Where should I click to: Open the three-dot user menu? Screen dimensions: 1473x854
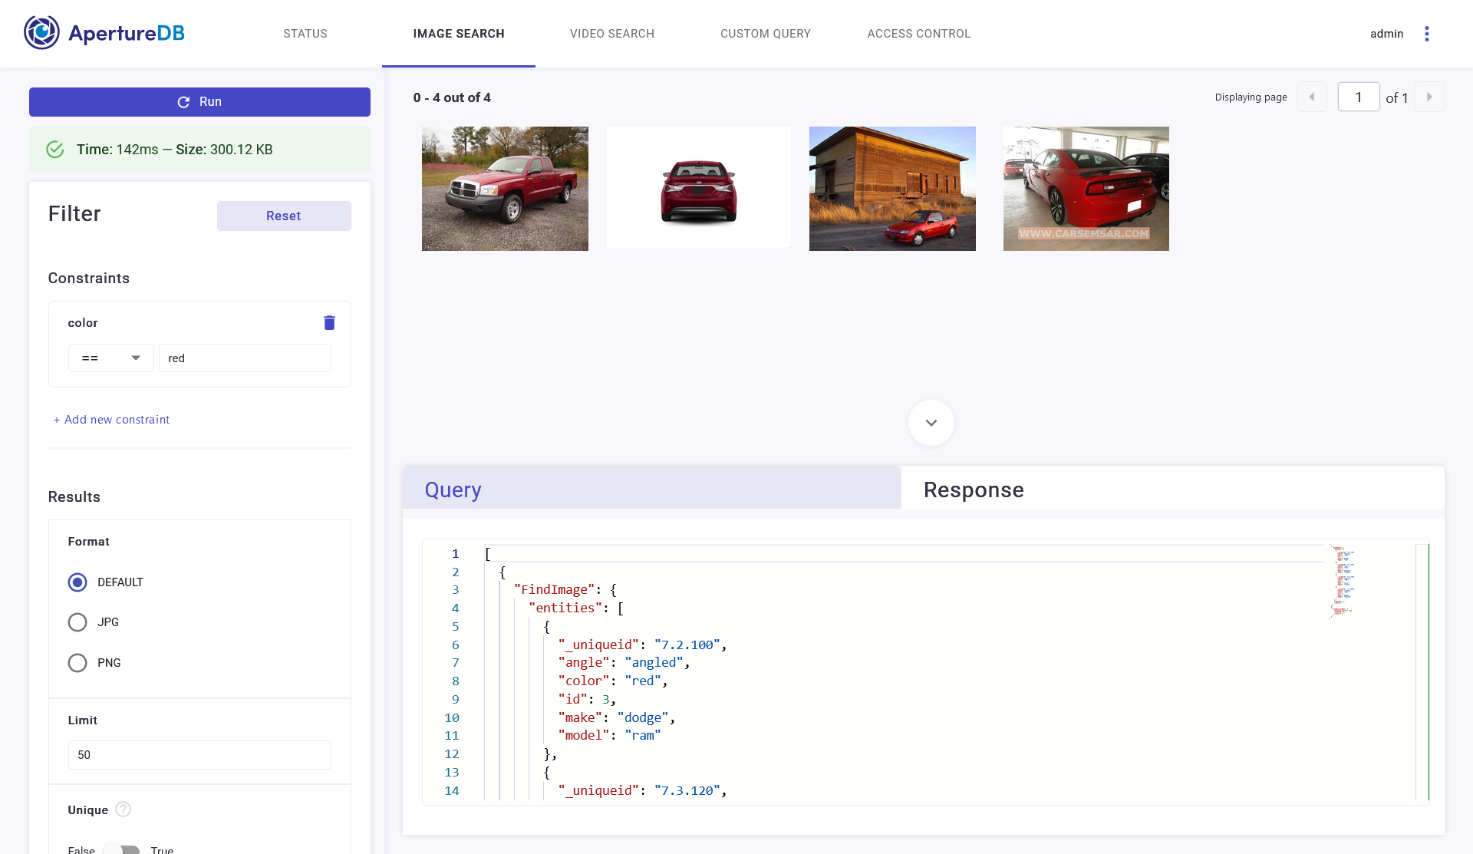point(1427,34)
